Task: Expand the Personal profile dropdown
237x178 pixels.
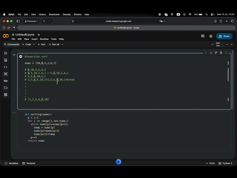Action: (x=31, y=21)
